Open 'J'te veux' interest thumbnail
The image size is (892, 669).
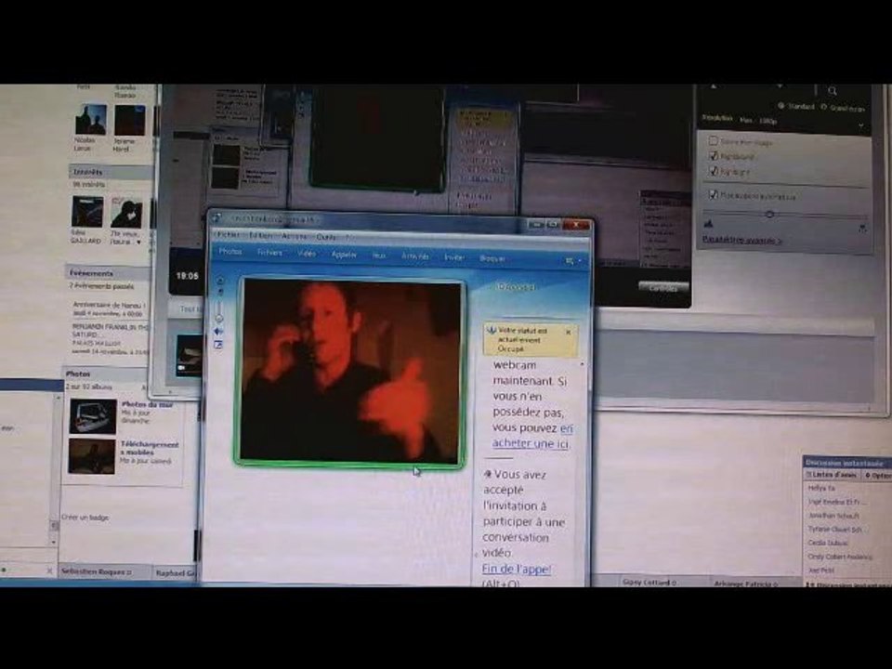126,213
